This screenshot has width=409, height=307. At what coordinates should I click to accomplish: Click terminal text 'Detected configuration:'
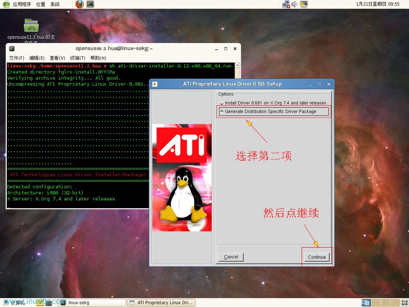[40, 187]
